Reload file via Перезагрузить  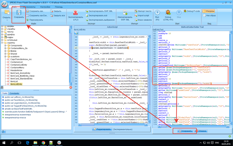coord(35,20)
